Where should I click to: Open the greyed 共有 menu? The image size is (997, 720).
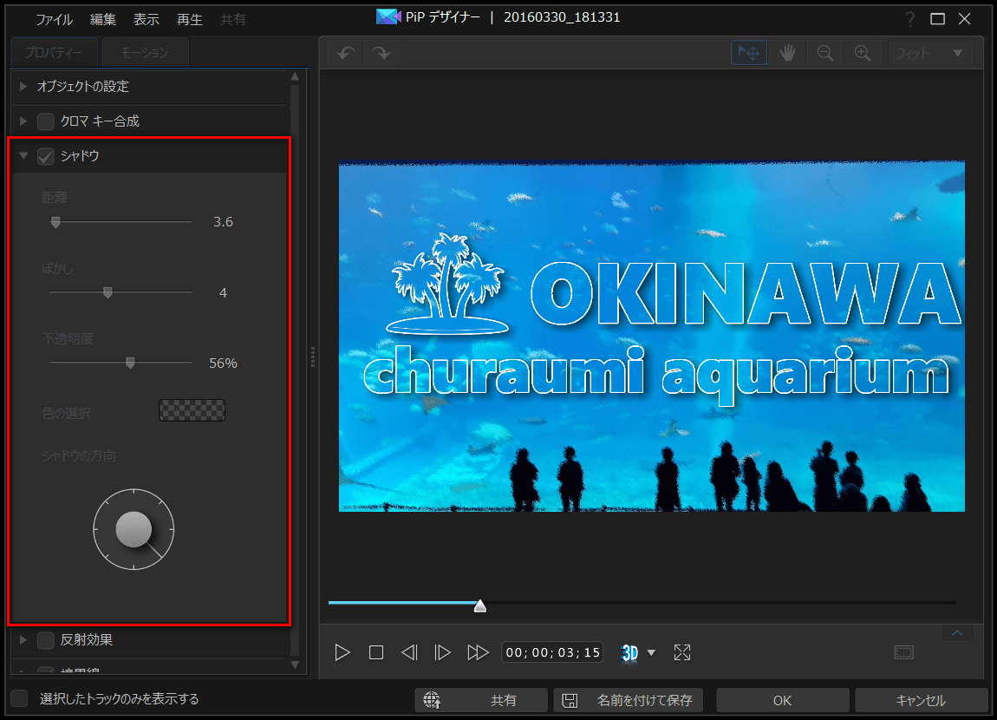point(232,20)
